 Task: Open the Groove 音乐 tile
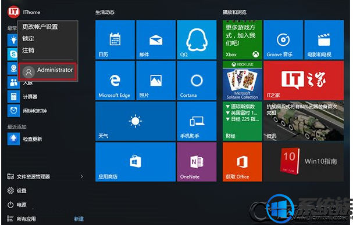click(283, 40)
